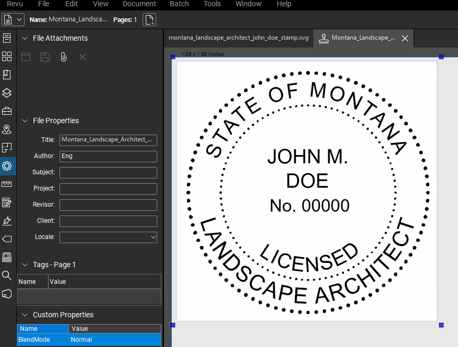
Task: Click the Subject input field
Action: 109,173
